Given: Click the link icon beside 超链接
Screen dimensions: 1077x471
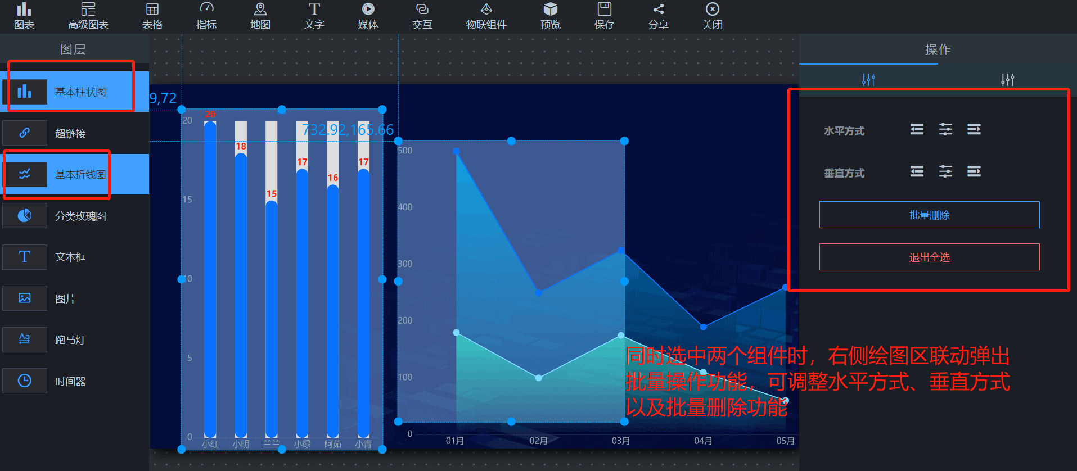Looking at the screenshot, I should click(x=25, y=133).
